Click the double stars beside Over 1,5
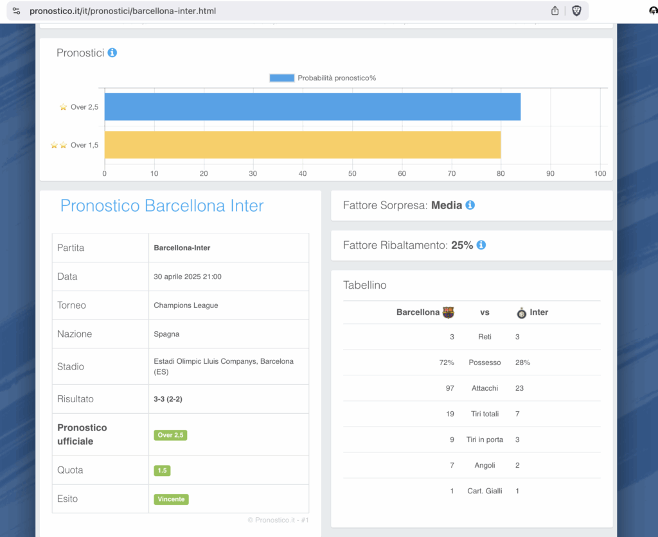 tap(58, 145)
